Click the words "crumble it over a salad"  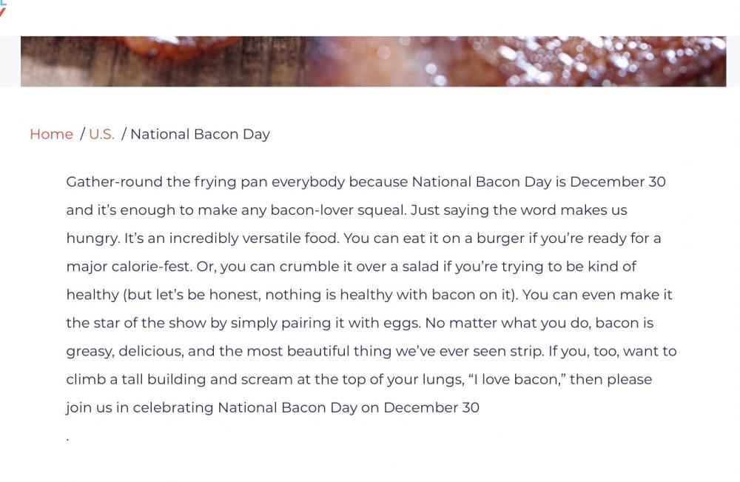pos(359,267)
